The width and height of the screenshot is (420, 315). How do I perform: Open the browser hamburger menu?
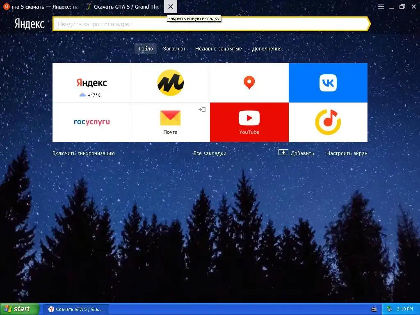coord(381,7)
